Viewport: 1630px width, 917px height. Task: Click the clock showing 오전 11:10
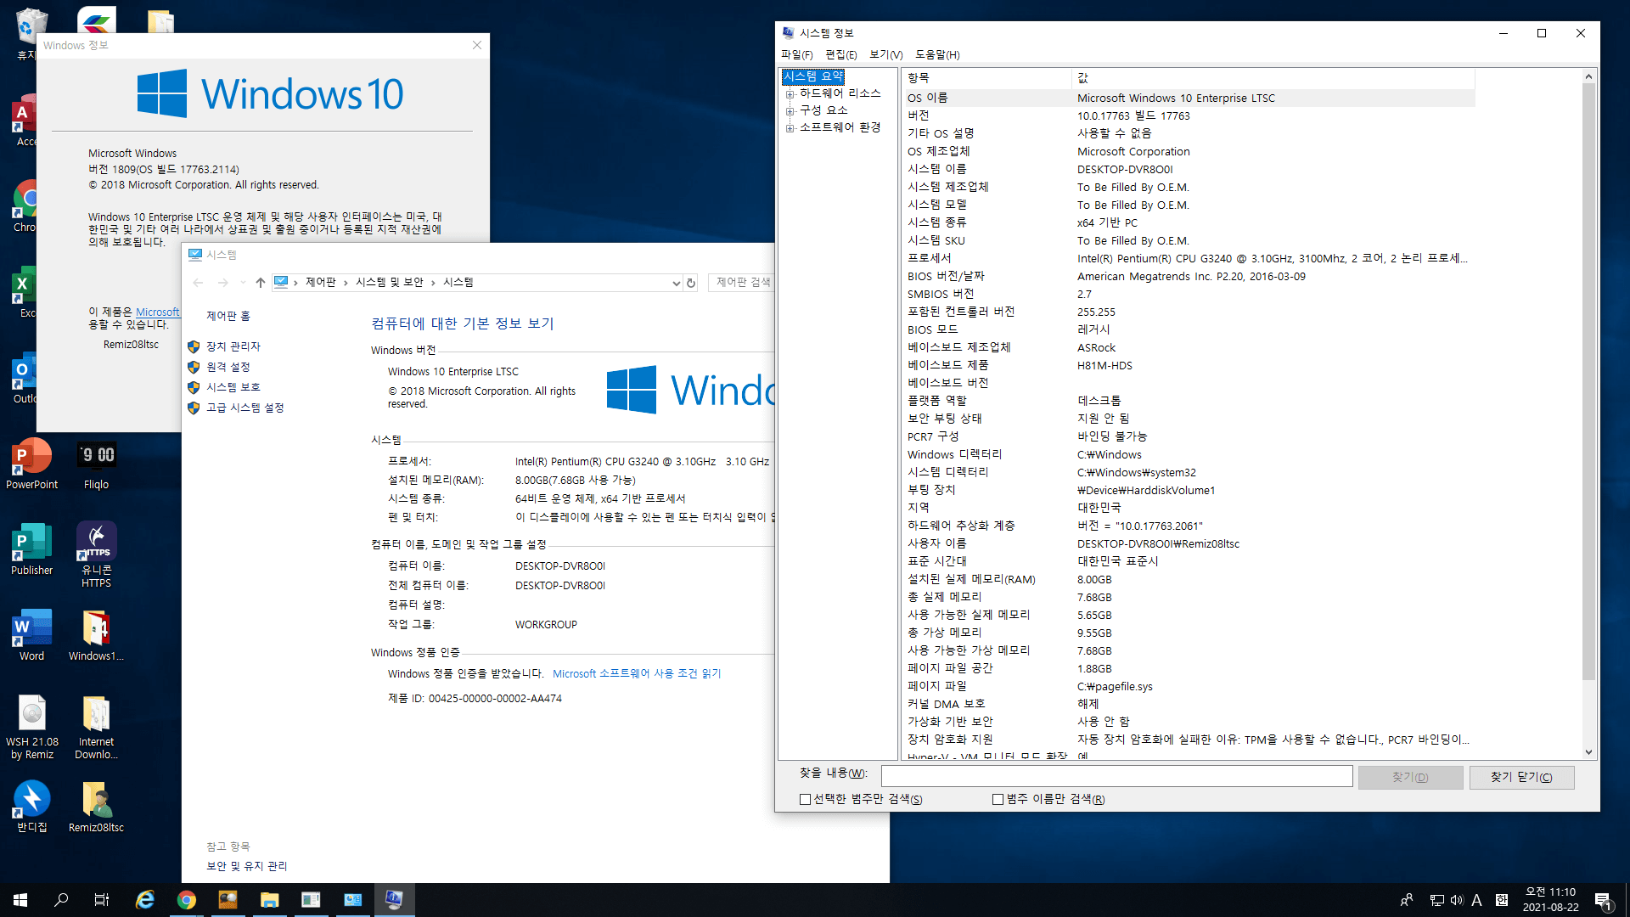tap(1550, 900)
